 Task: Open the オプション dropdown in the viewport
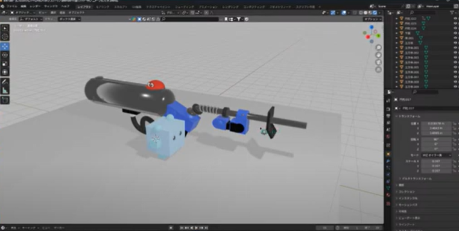[x=372, y=19]
